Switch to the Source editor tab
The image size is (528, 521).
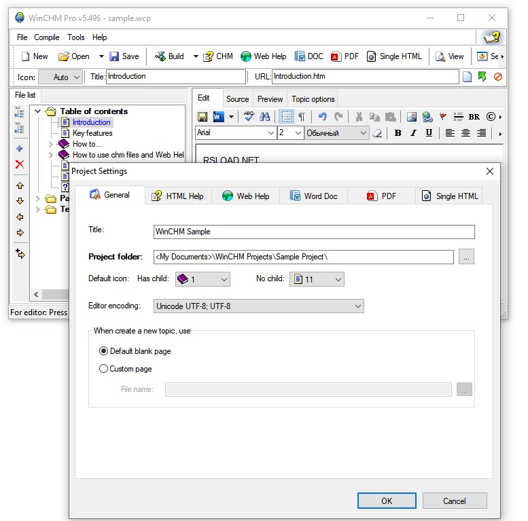[237, 99]
